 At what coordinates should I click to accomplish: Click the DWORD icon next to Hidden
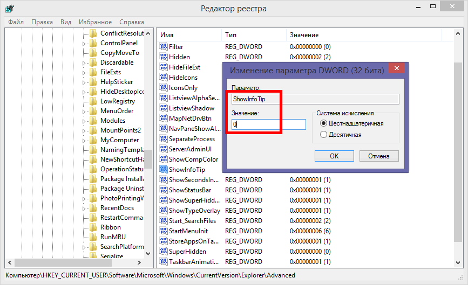(164, 57)
